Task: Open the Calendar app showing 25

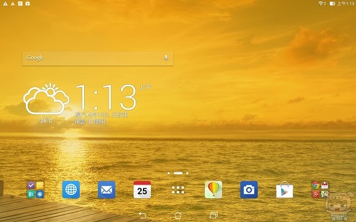Action: click(142, 189)
